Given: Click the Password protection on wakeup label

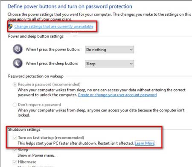Looking at the screenshot, I should pos(36,76).
